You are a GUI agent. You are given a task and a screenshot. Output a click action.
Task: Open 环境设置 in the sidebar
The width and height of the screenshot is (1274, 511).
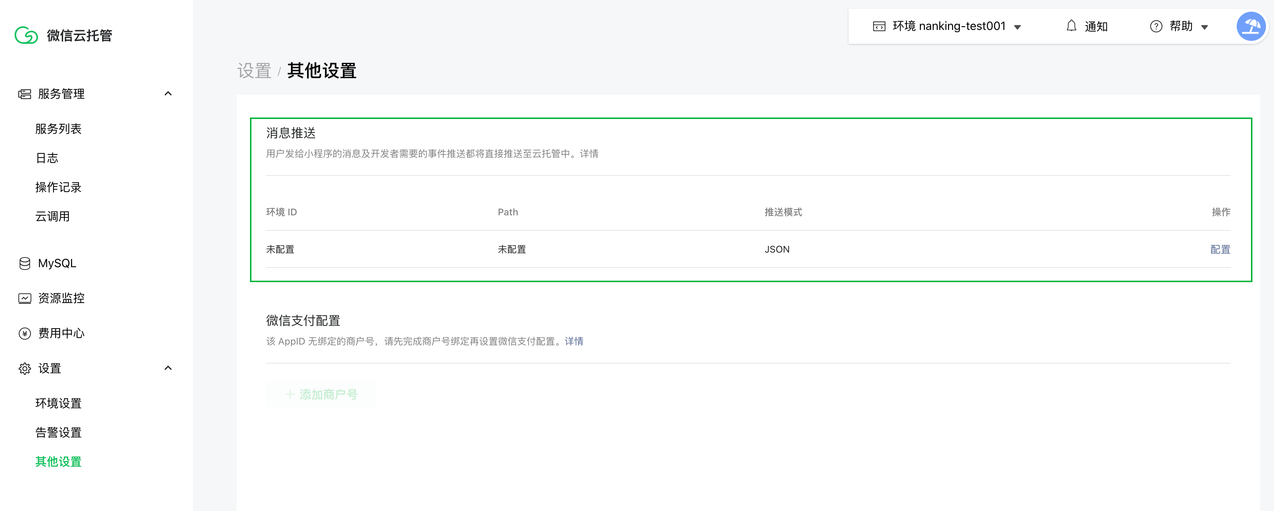(x=58, y=403)
